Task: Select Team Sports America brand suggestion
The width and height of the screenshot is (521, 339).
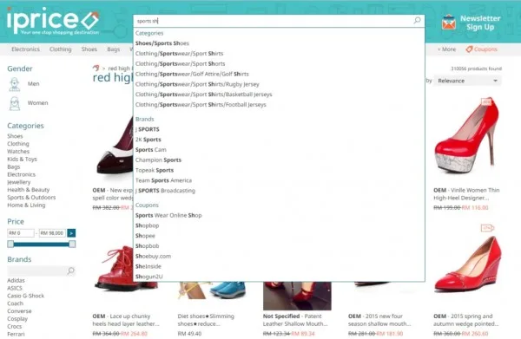Action: 163,181
